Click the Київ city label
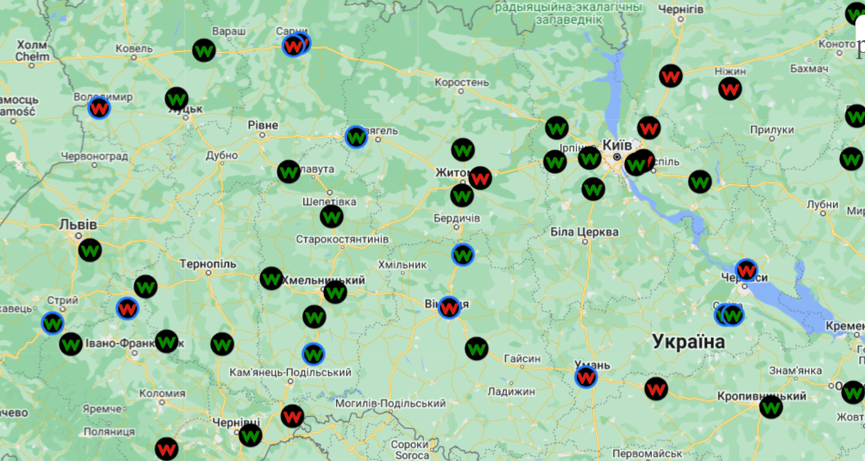This screenshot has width=865, height=461. pyautogui.click(x=618, y=145)
